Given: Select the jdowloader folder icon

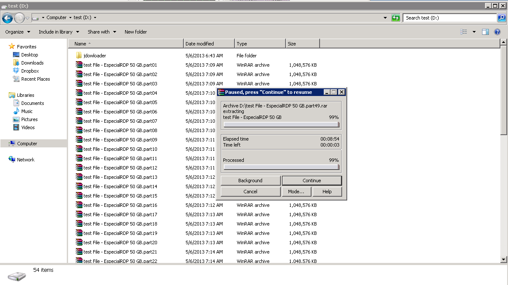Looking at the screenshot, I should (79, 56).
